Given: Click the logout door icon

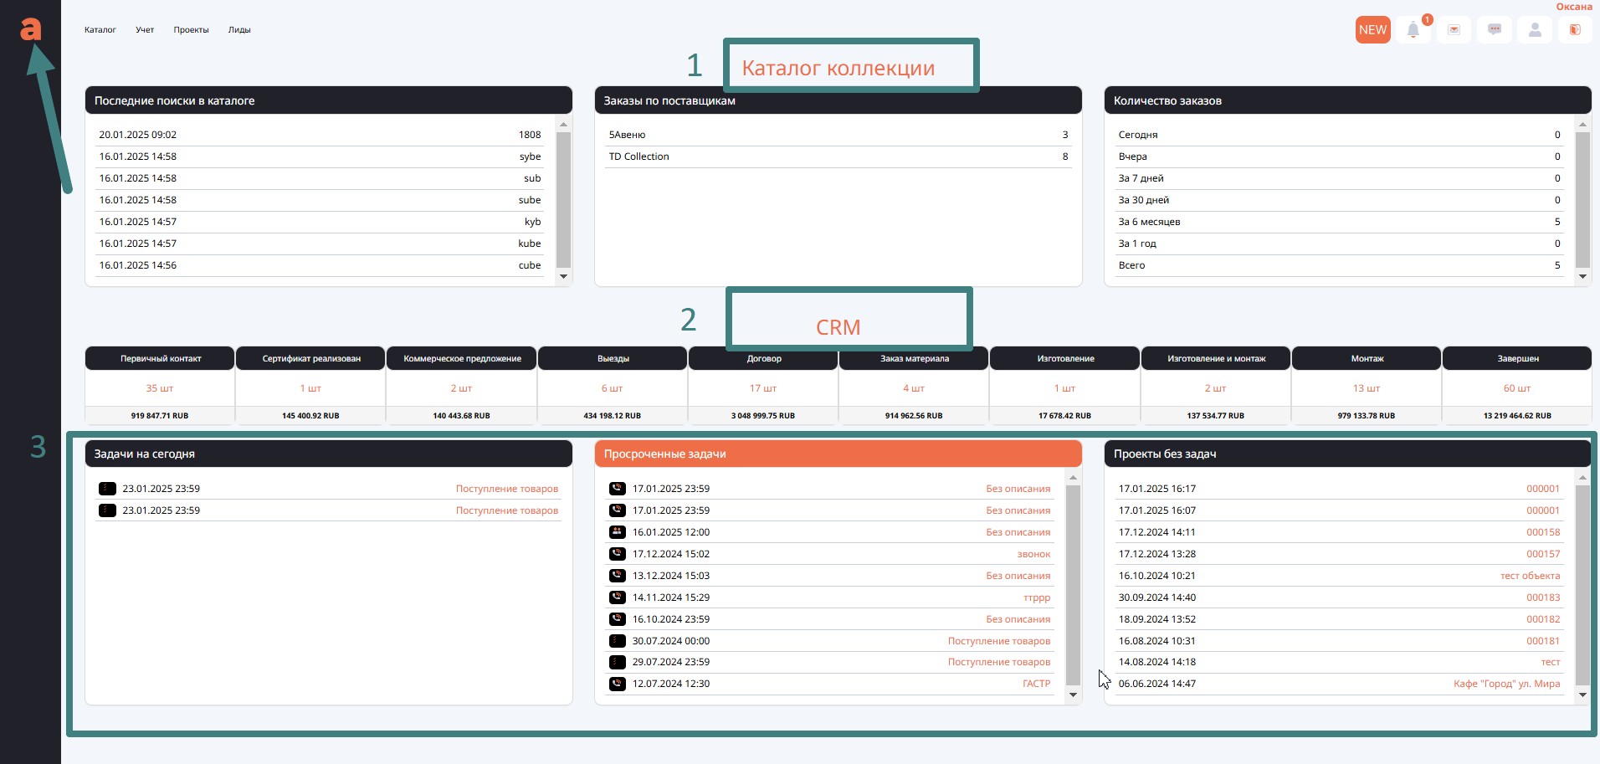Looking at the screenshot, I should [x=1575, y=30].
